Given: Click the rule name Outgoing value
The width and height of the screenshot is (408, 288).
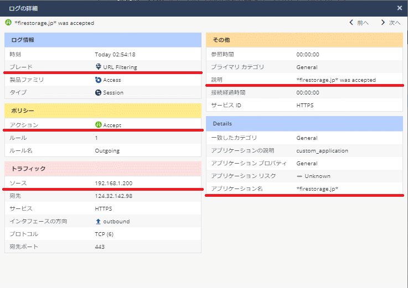Looking at the screenshot, I should [107, 150].
